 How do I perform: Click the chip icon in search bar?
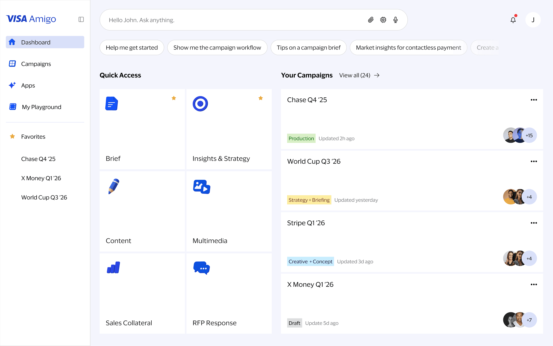tap(383, 20)
